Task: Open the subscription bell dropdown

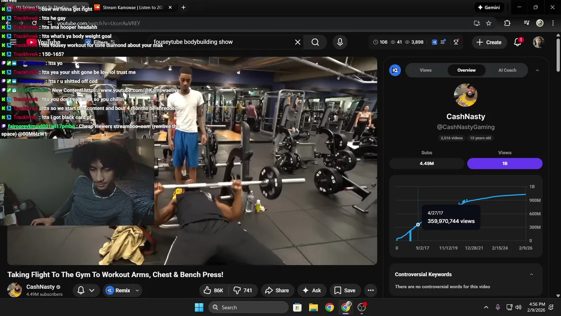Action: point(86,290)
